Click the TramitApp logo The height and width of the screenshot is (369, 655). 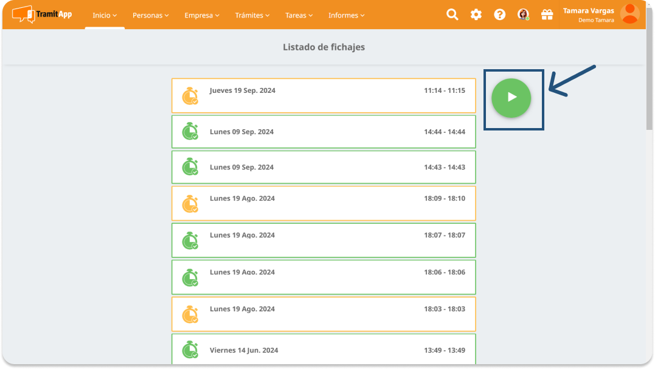coord(42,14)
